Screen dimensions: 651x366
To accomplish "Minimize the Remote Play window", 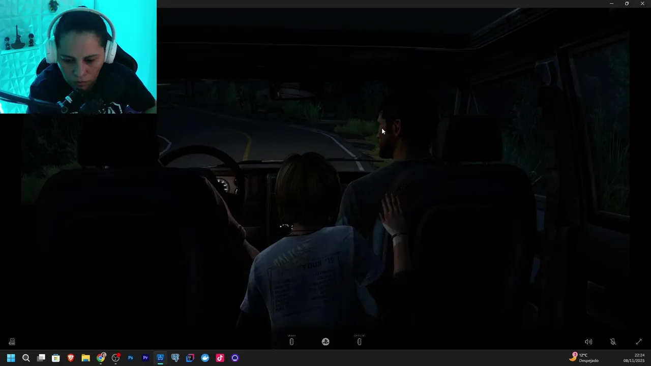I will [x=611, y=4].
